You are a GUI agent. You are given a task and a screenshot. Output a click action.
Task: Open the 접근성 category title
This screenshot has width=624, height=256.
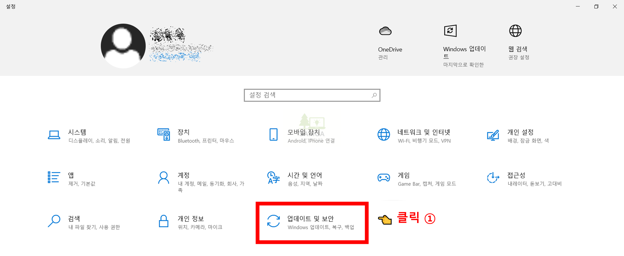[516, 175]
